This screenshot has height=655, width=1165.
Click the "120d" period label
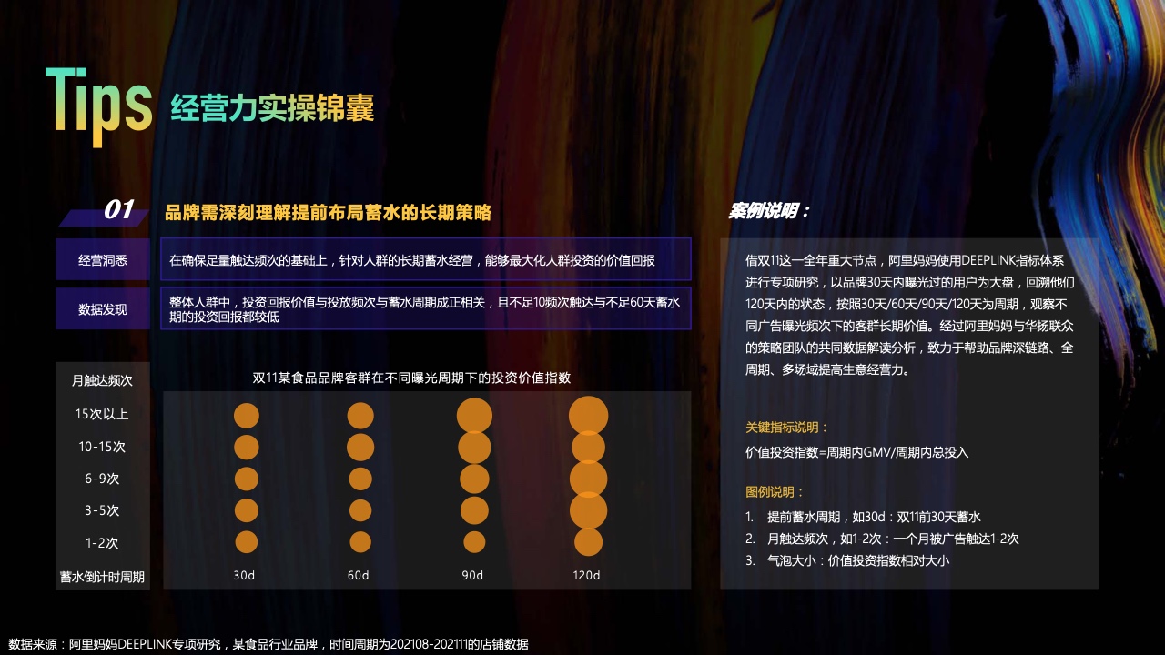click(x=587, y=576)
